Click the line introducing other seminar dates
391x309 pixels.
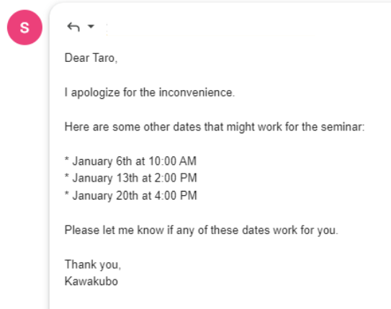215,127
